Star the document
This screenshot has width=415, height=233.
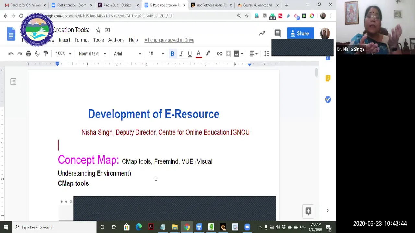pos(98,30)
